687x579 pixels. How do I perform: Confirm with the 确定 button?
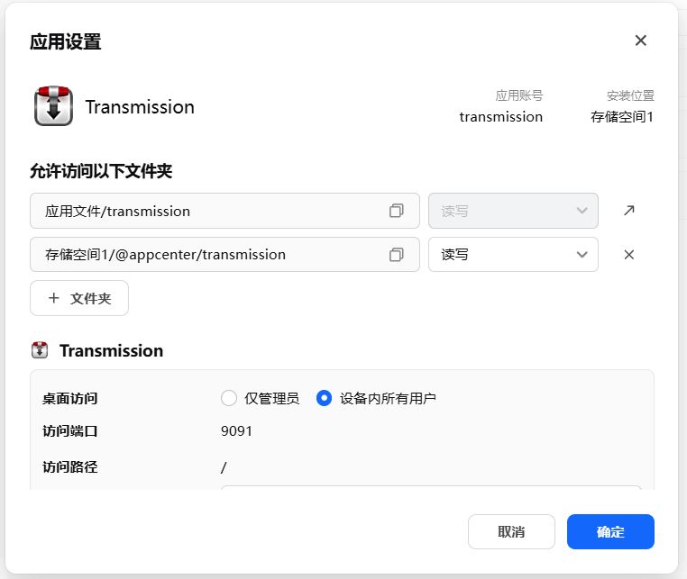coord(610,532)
